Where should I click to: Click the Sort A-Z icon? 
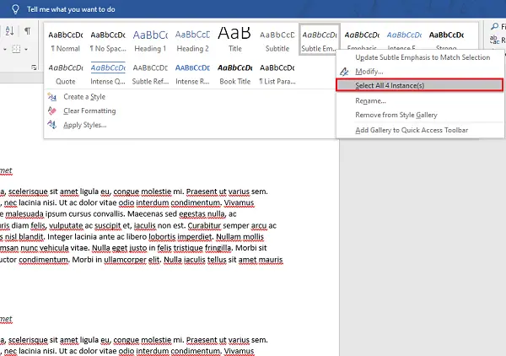9,31
